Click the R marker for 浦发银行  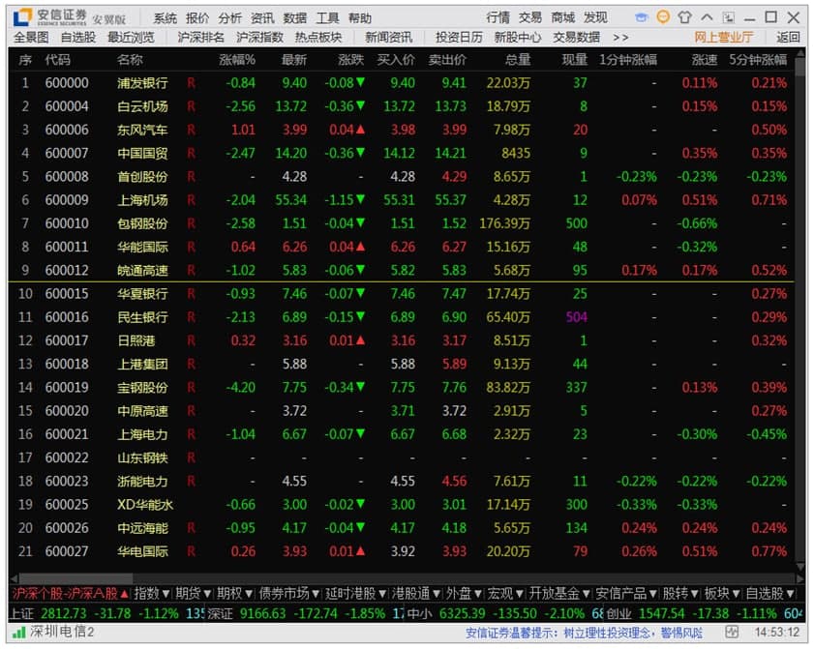click(x=191, y=83)
